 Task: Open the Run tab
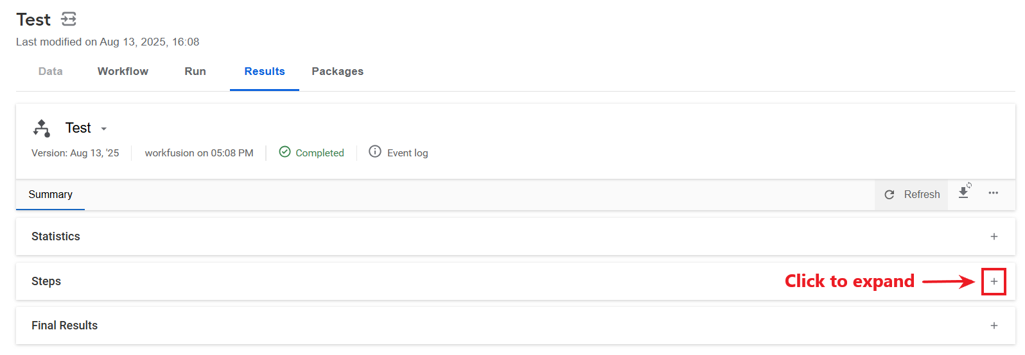[x=195, y=71]
